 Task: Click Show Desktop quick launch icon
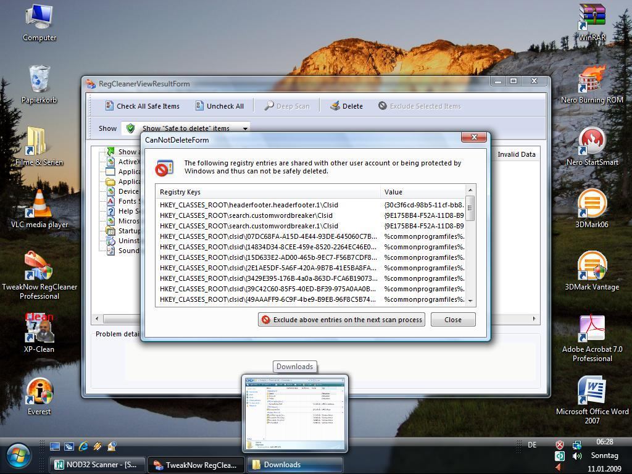[55, 446]
